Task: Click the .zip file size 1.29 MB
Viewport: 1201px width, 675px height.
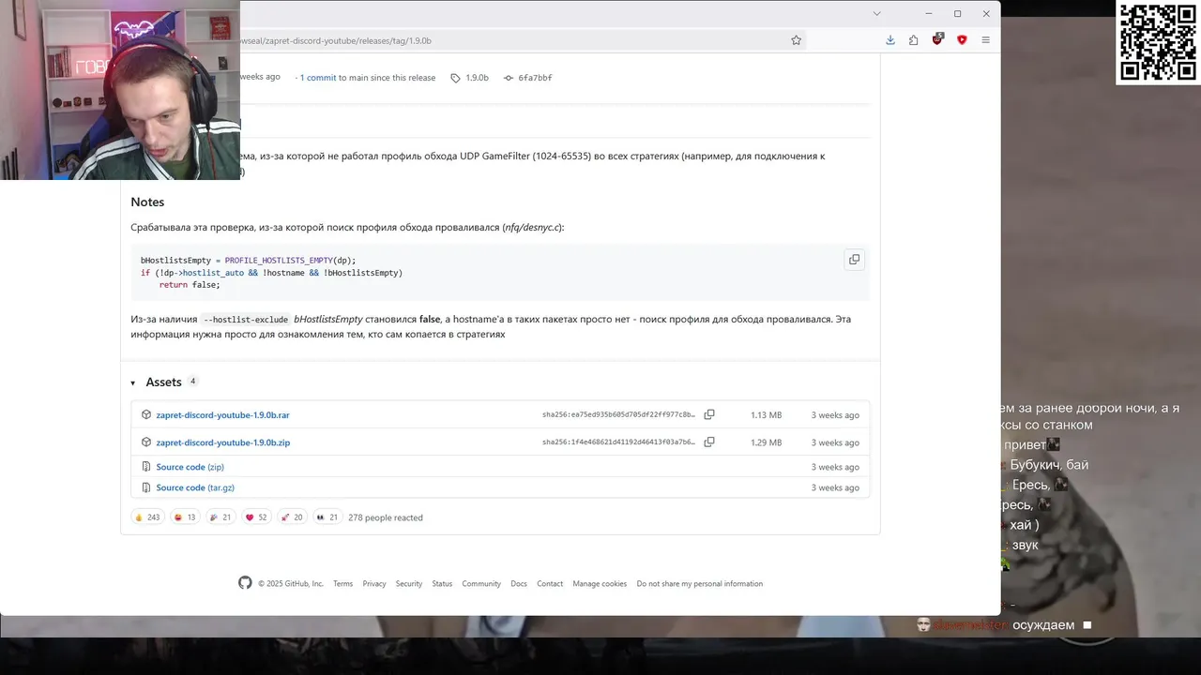Action: 766,442
